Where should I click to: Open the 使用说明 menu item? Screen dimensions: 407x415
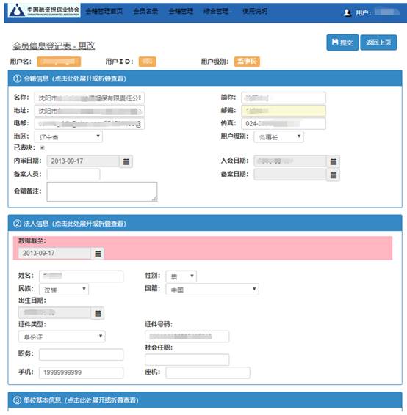[x=255, y=11]
